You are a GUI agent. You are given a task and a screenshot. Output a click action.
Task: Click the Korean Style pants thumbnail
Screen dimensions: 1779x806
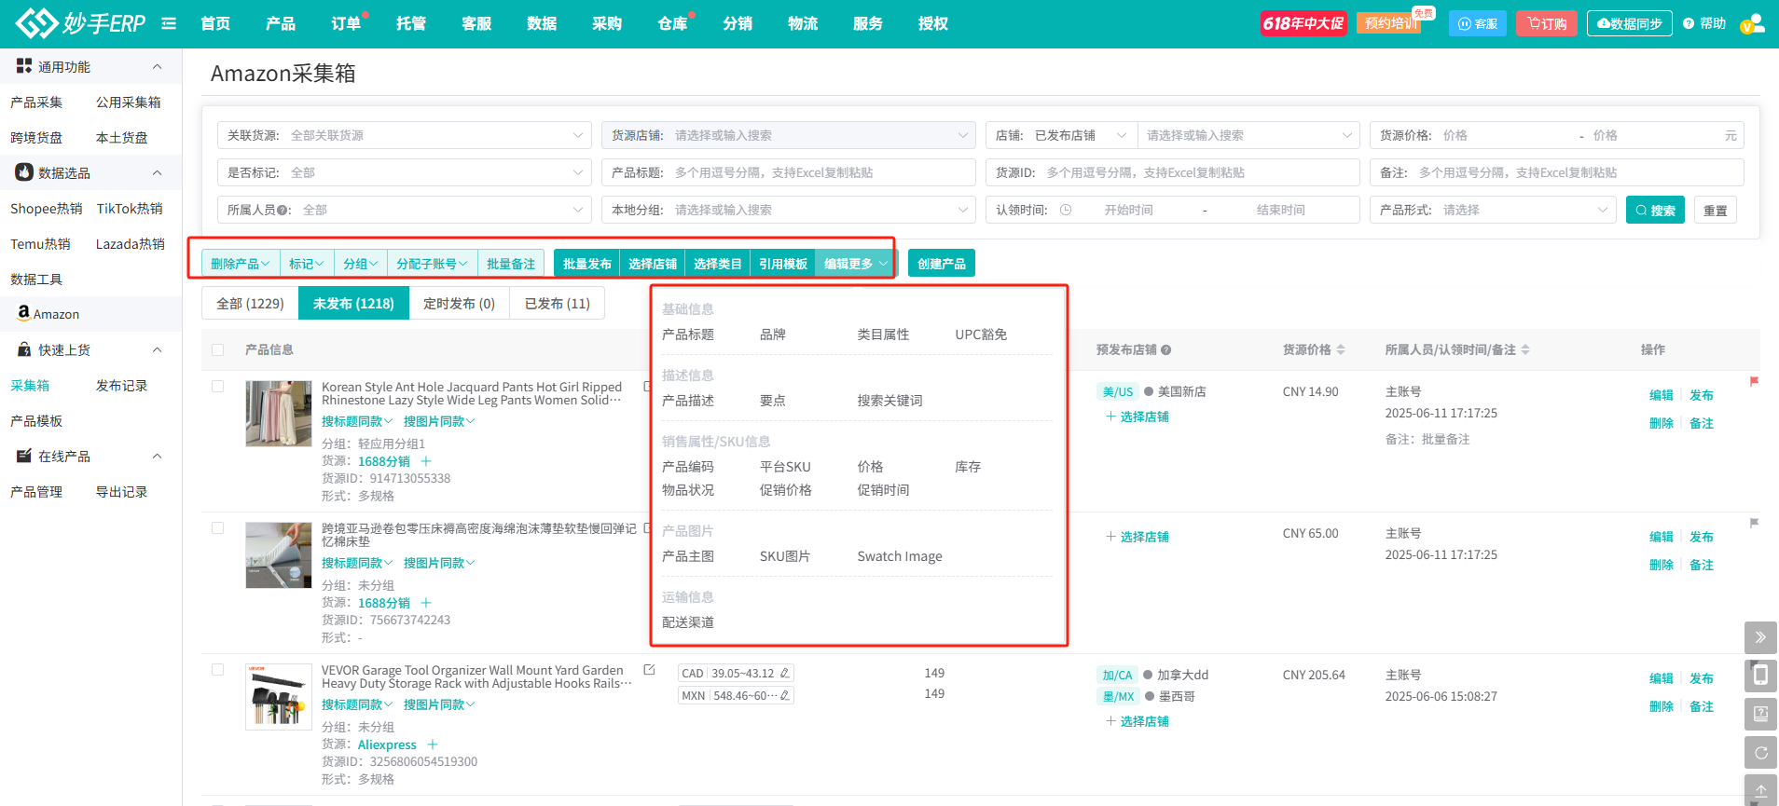(279, 414)
